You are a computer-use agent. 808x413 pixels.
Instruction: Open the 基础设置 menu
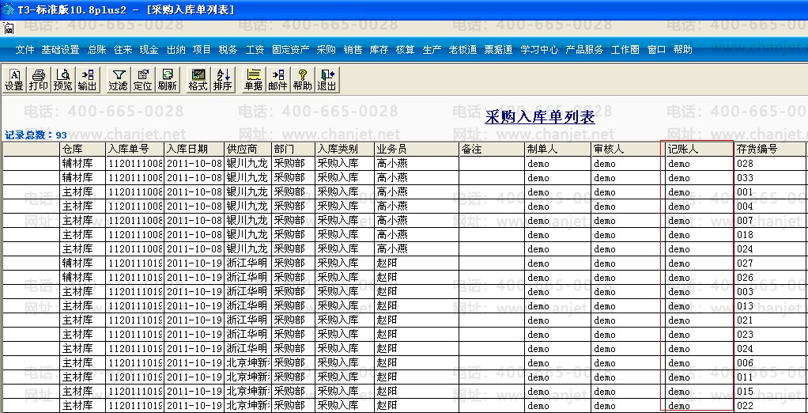pos(60,50)
